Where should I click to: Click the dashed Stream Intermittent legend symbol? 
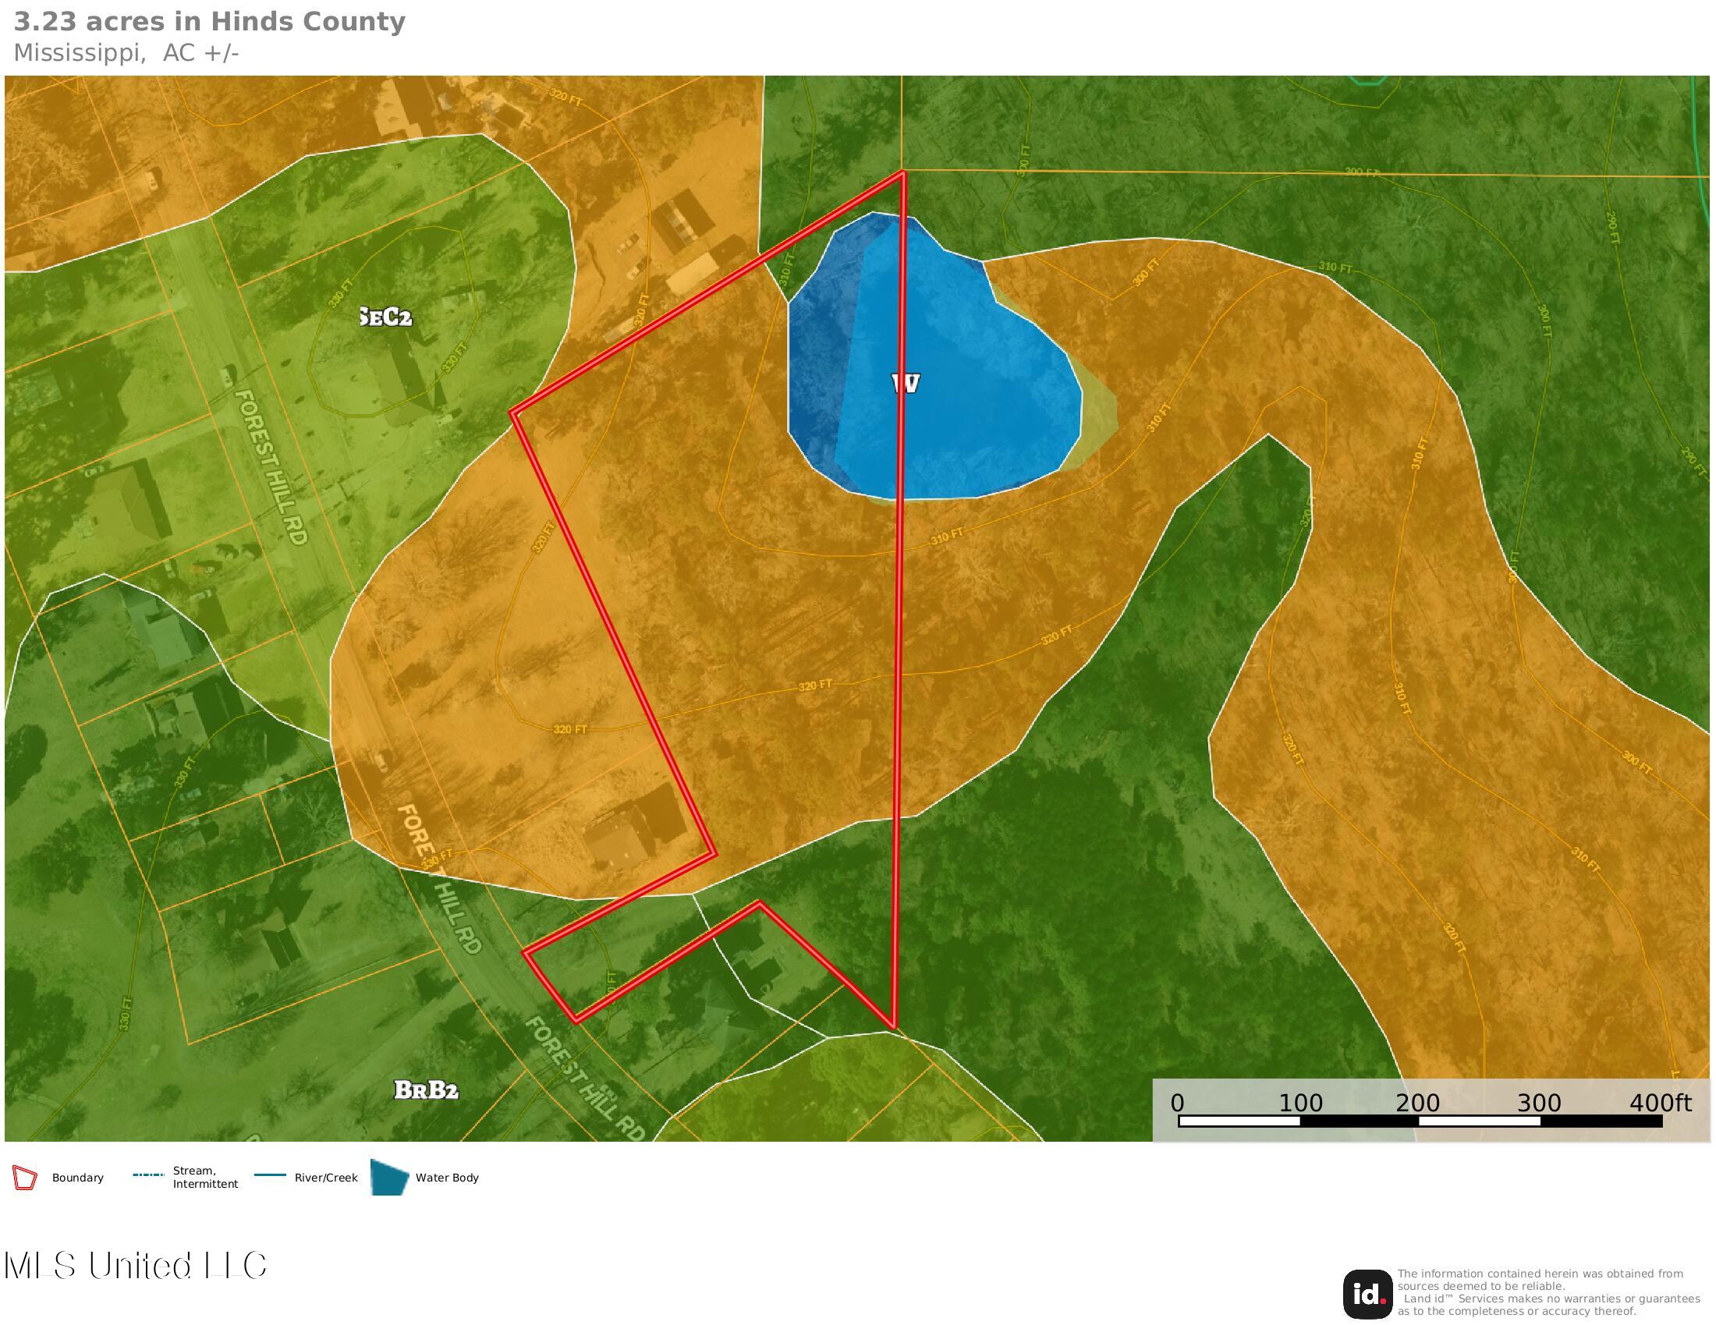click(x=147, y=1176)
